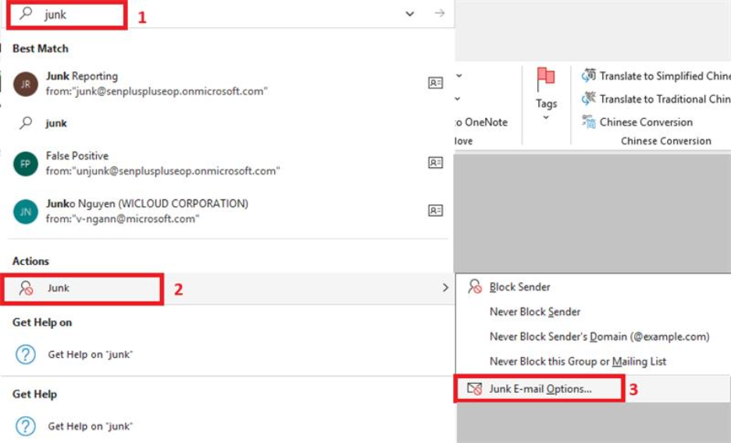Select Junk Reporting best match result

tap(227, 84)
